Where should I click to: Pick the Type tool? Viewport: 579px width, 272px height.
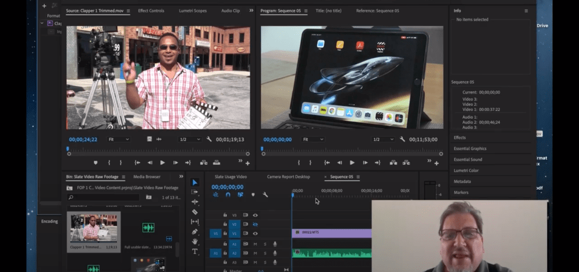click(195, 251)
